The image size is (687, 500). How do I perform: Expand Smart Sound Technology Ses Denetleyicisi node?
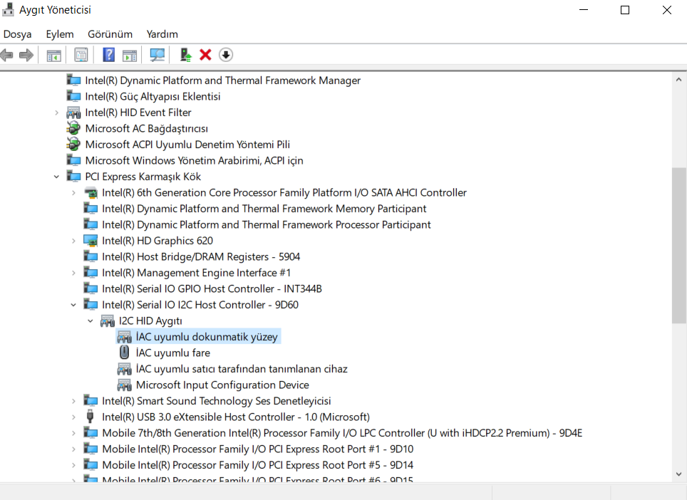coord(73,401)
